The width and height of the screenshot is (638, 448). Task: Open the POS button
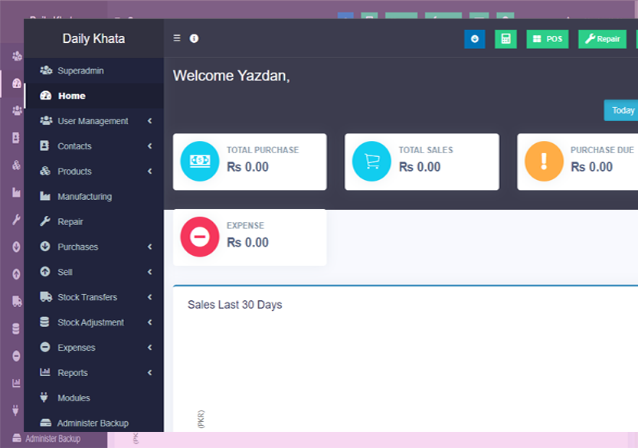pos(547,39)
